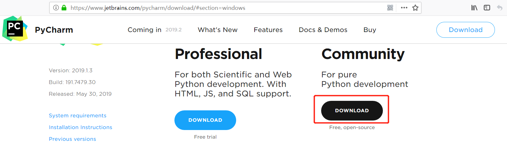The width and height of the screenshot is (507, 150).
Task: Toggle the sidebar view icon
Action: pos(487,8)
